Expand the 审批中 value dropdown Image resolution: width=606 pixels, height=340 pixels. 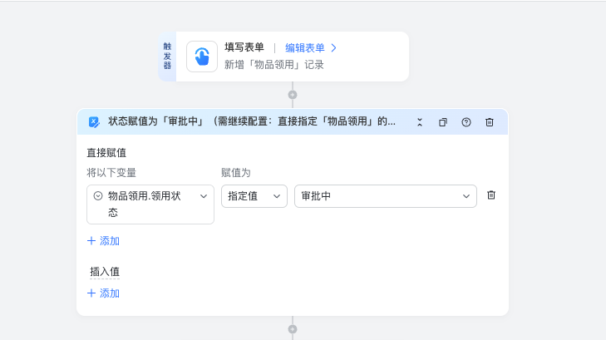(466, 196)
